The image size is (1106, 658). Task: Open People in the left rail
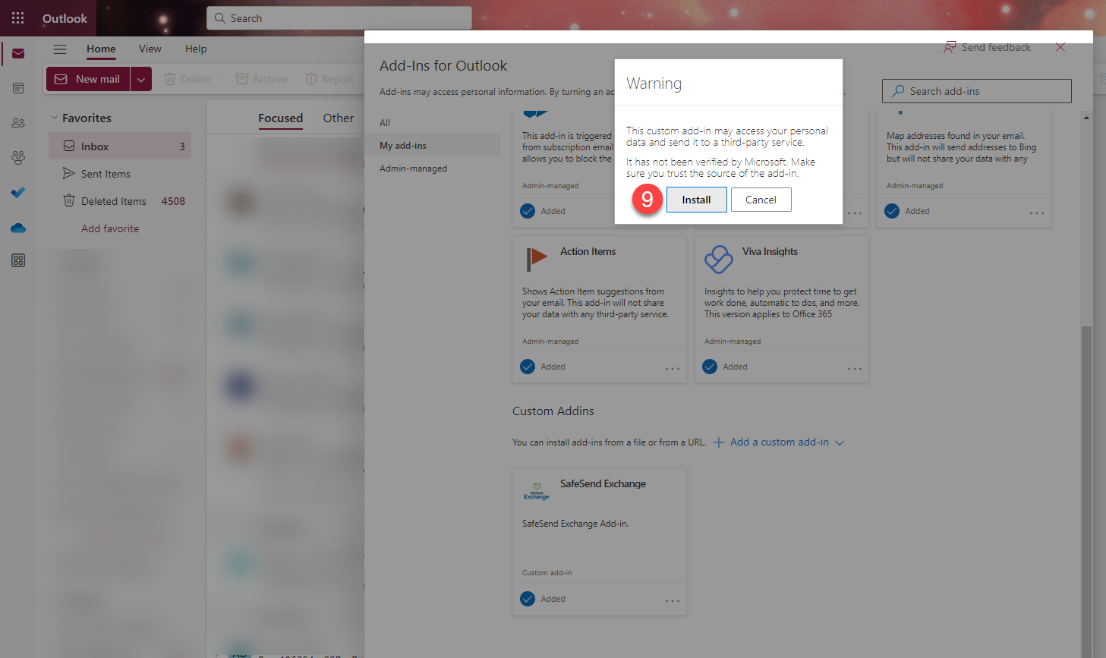(x=18, y=123)
